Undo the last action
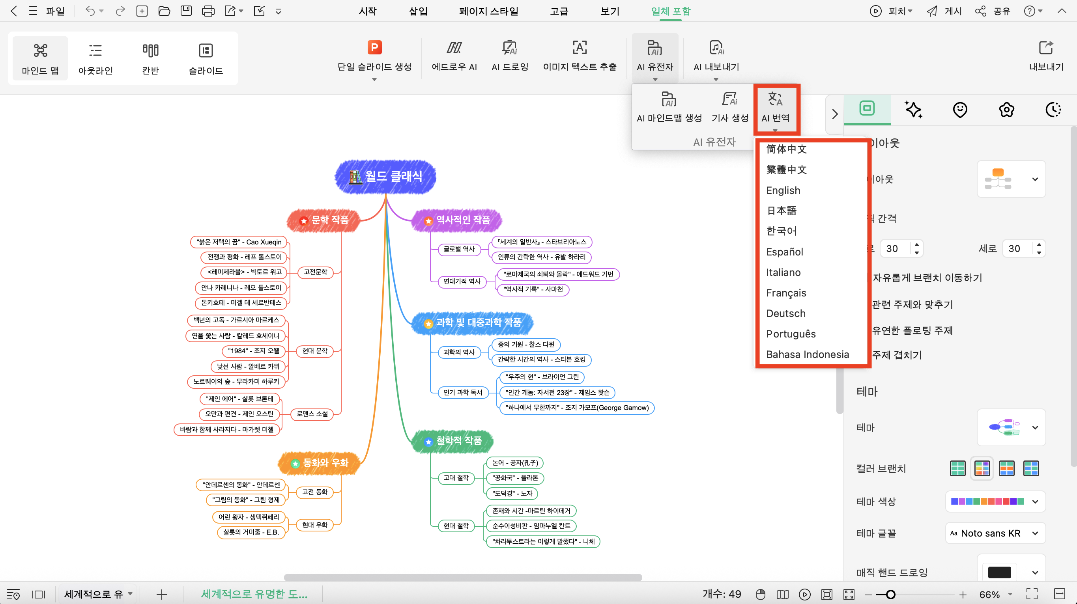The image size is (1077, 604). tap(90, 11)
